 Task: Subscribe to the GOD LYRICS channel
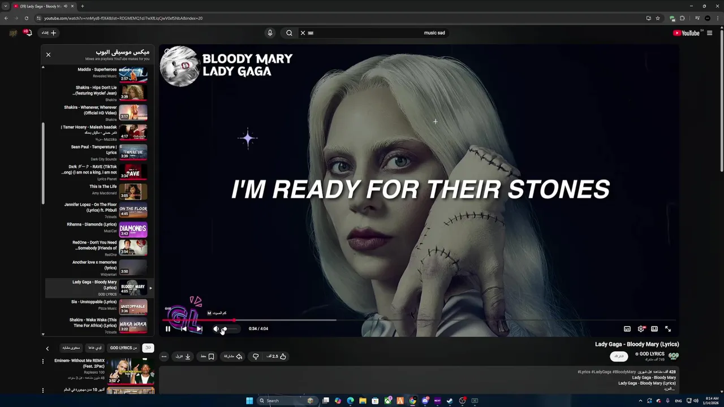pos(619,356)
